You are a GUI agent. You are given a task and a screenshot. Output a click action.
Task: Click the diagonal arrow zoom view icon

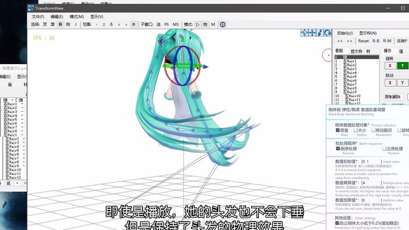click(320, 32)
